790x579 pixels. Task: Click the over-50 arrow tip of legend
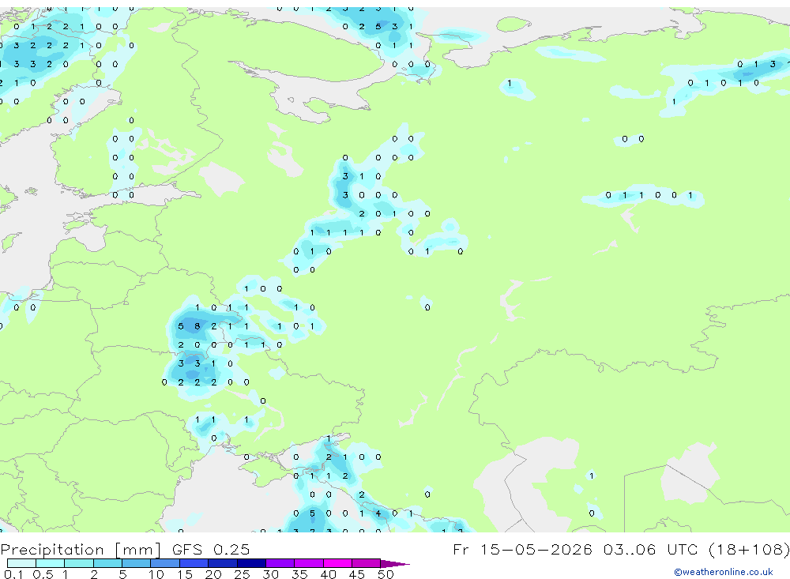(395, 563)
